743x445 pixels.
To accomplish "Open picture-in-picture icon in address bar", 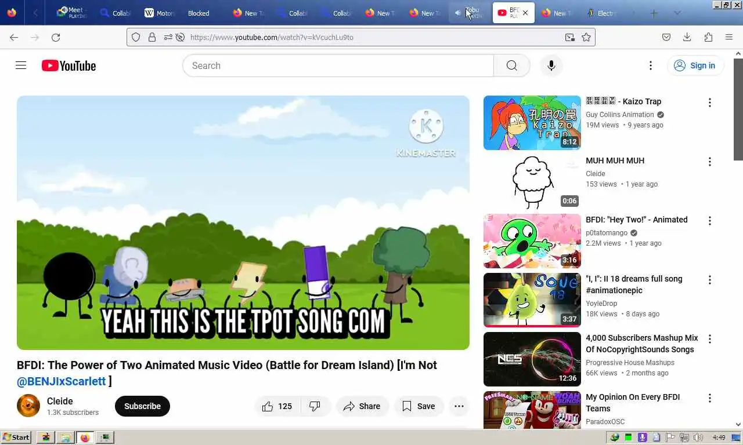I will tap(570, 37).
